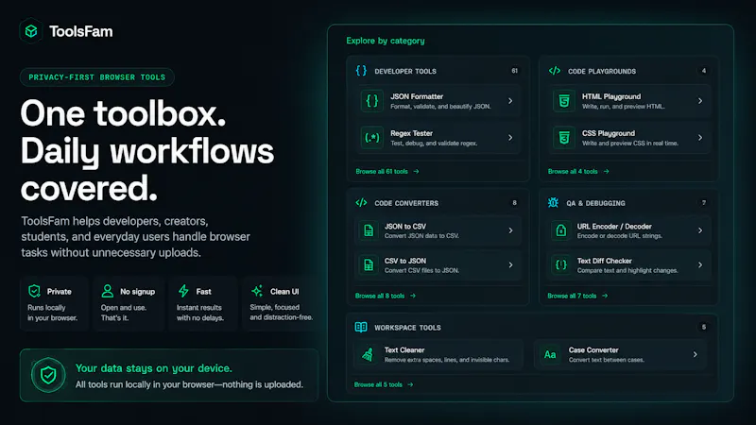Click the Code Converters tag icon

361,203
